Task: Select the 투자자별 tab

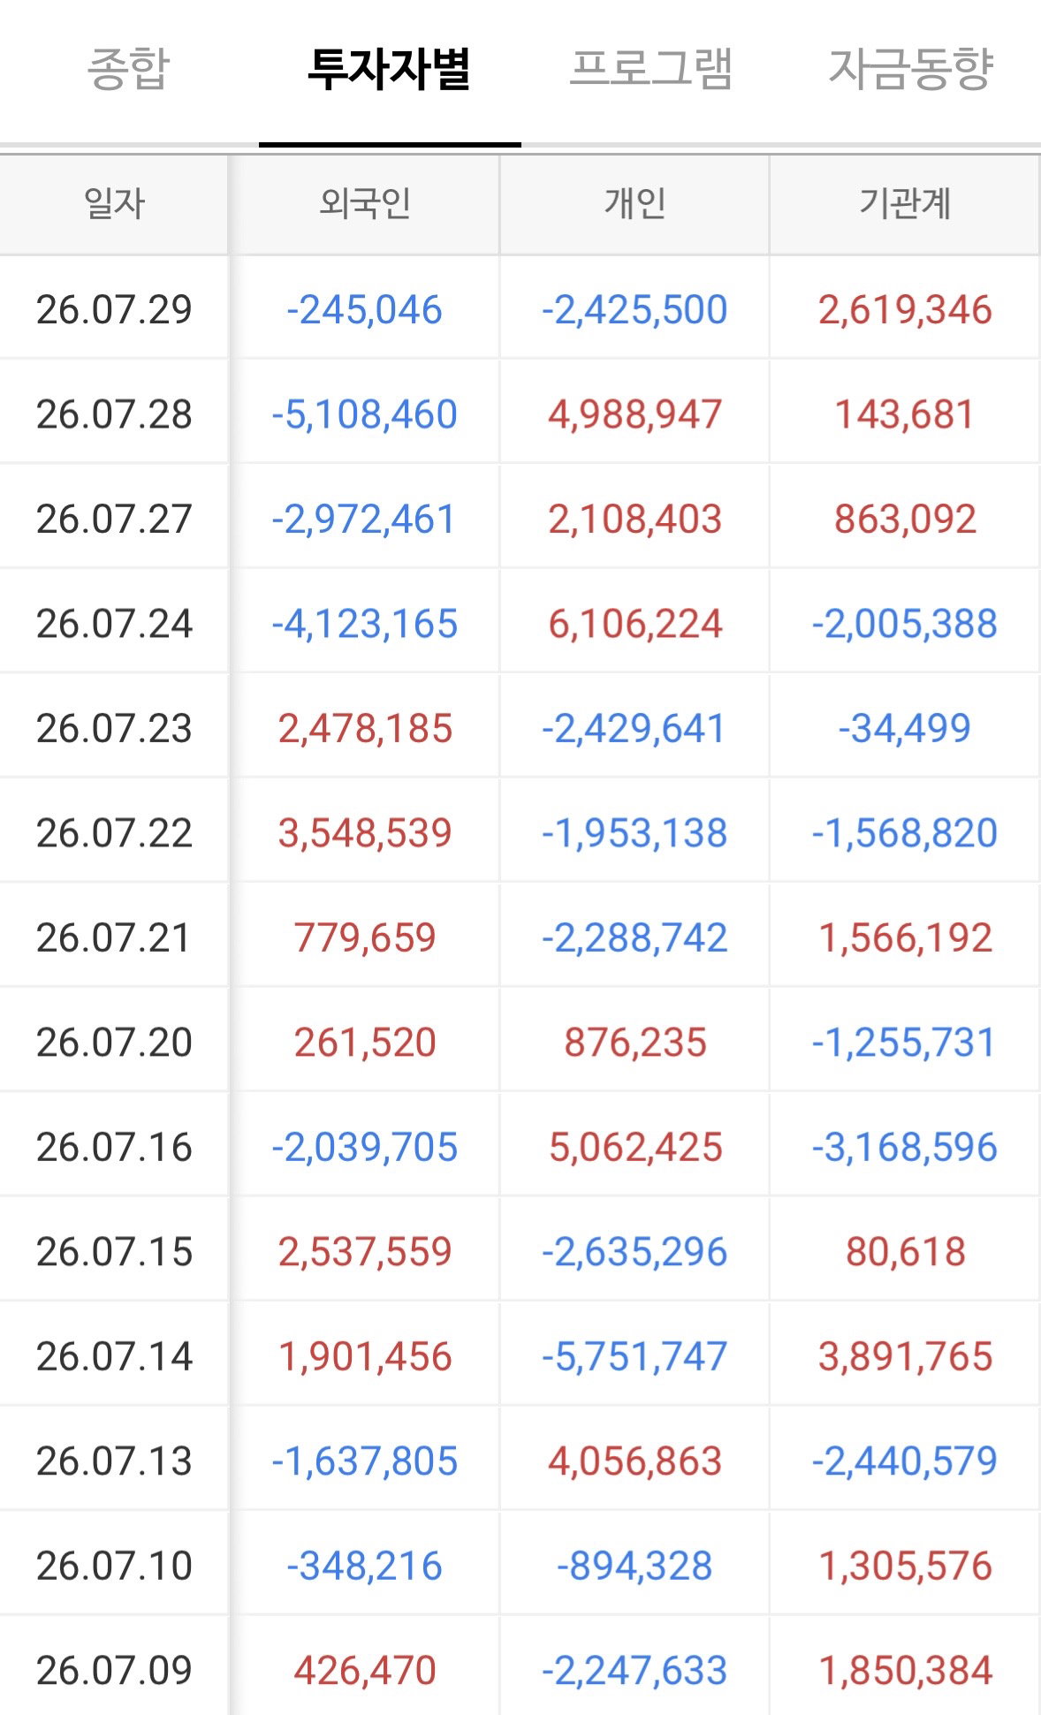Action: pyautogui.click(x=390, y=69)
